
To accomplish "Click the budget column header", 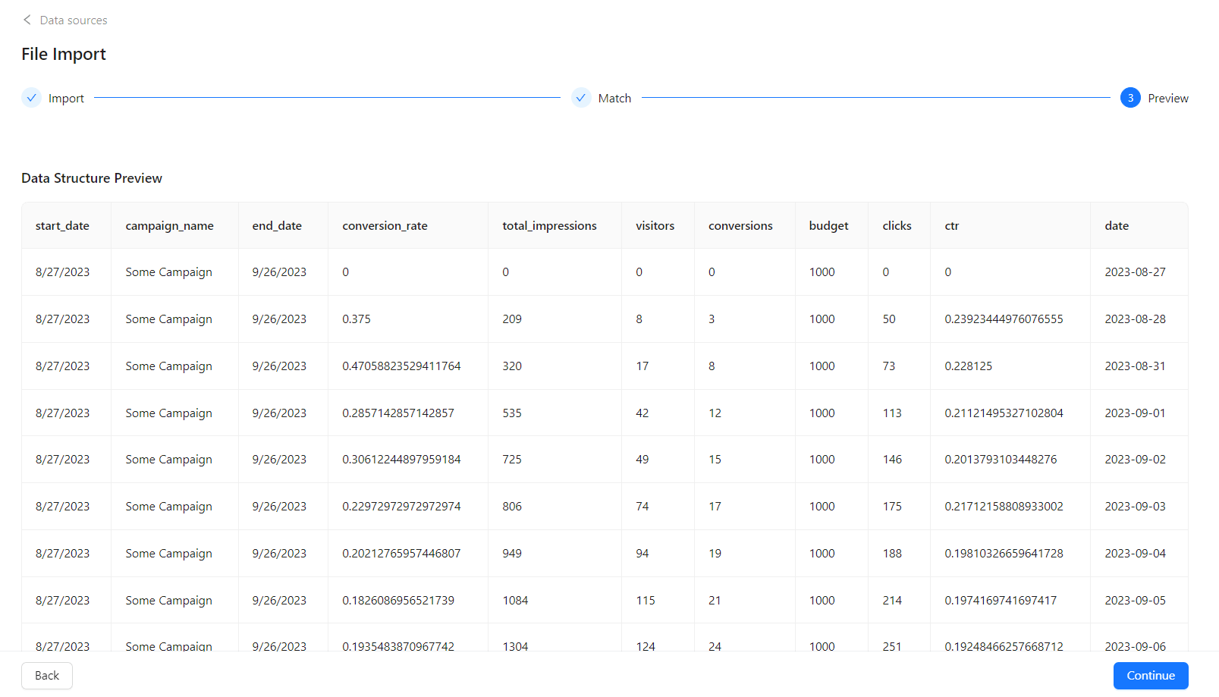I will (828, 226).
